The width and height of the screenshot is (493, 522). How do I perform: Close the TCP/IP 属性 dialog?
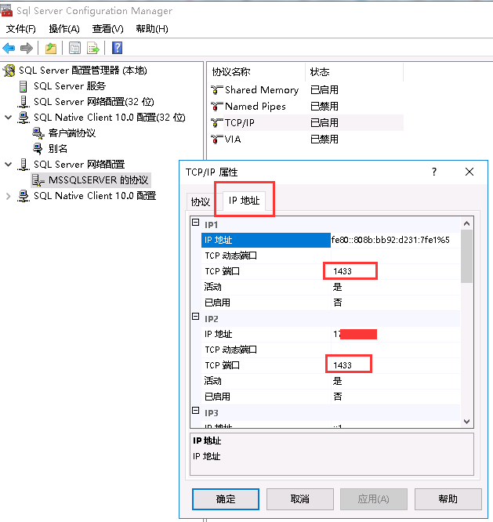(469, 172)
